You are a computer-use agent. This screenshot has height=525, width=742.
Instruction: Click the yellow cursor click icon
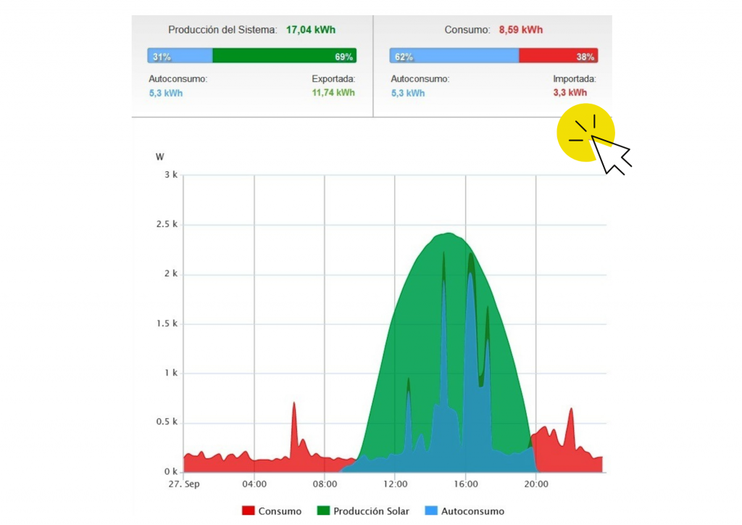[x=585, y=133]
